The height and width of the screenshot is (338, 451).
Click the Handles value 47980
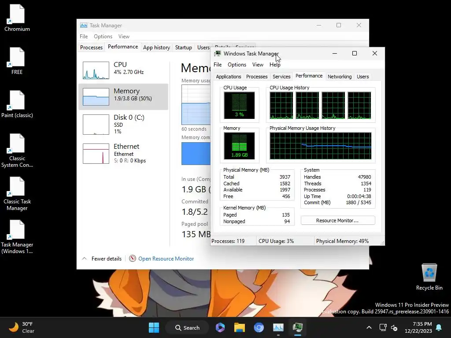point(364,177)
